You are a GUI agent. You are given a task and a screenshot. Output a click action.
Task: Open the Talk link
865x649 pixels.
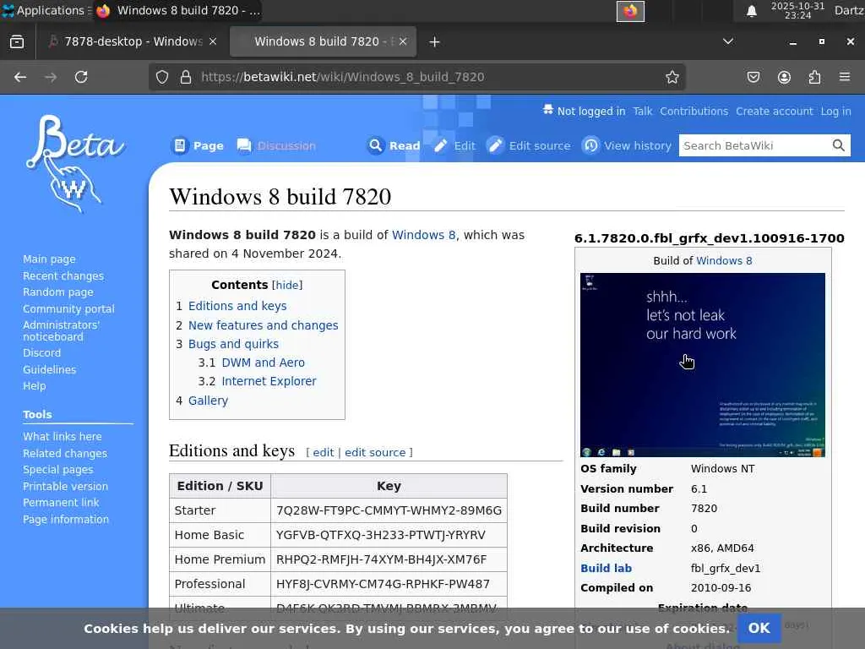coord(643,112)
